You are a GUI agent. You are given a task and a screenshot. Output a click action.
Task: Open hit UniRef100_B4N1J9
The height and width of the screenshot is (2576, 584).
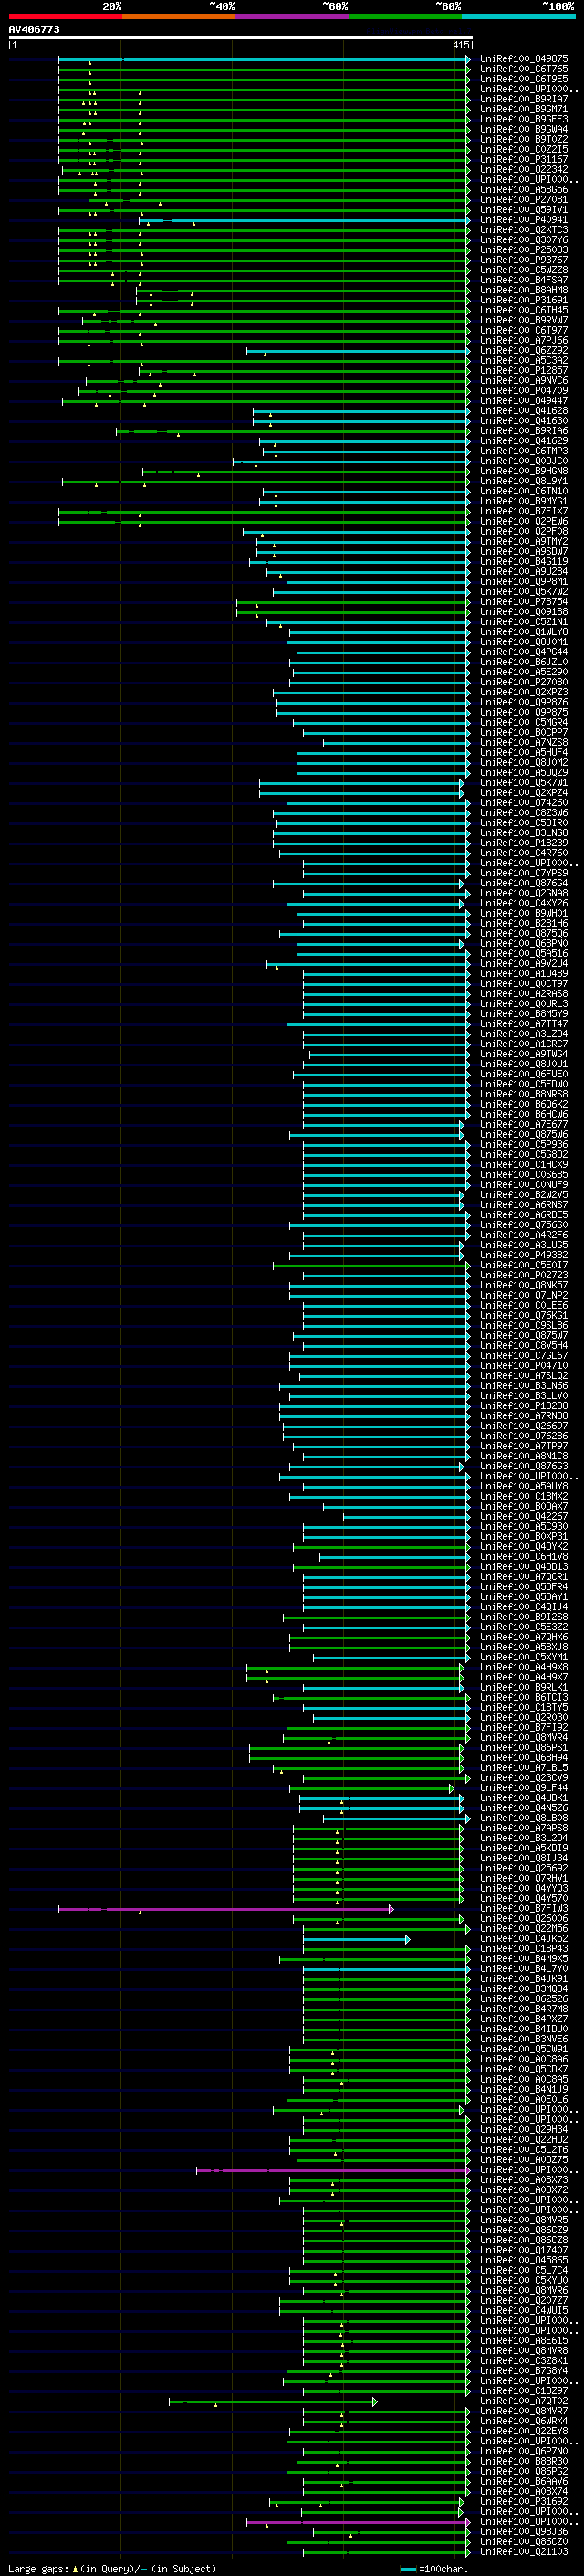[x=524, y=2089]
